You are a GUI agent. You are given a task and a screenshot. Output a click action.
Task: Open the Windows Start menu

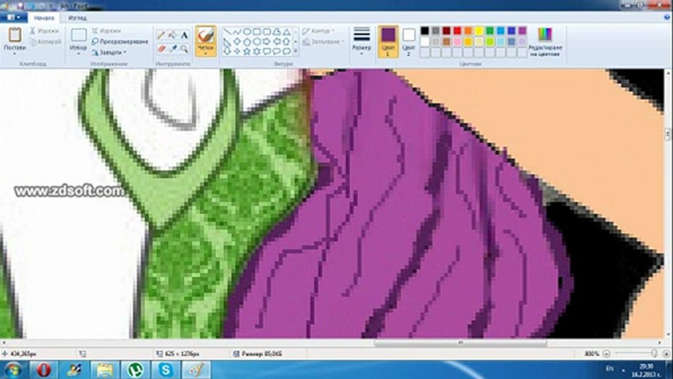pos(13,370)
